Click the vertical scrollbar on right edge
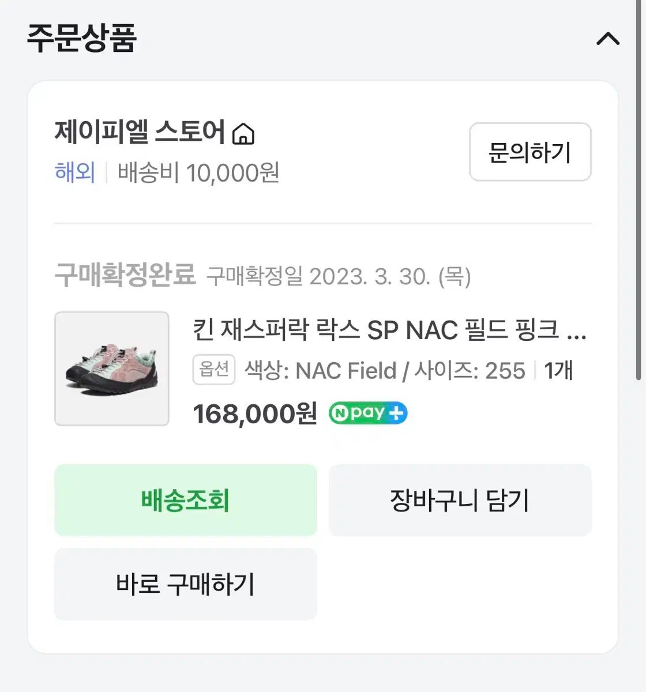This screenshot has height=692, width=646. click(x=639, y=190)
